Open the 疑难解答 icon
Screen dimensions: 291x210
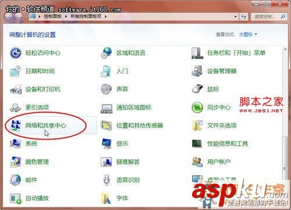tap(107, 162)
